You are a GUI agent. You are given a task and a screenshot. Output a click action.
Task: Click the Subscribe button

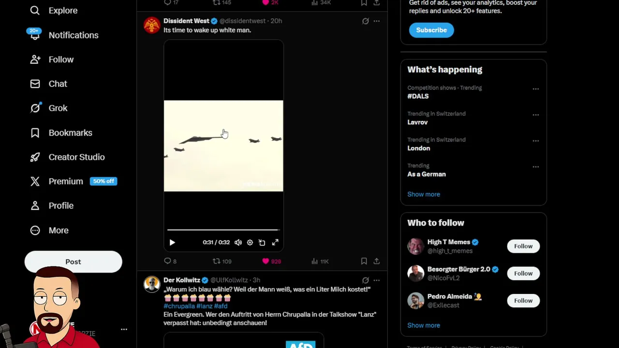[431, 30]
